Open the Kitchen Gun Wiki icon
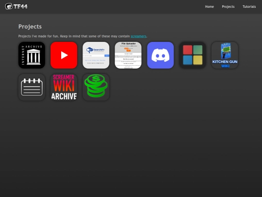This screenshot has width=262, height=197. click(x=225, y=55)
